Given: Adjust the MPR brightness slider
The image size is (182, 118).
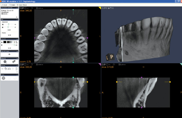Looking at the screenshot, I should [8, 24].
